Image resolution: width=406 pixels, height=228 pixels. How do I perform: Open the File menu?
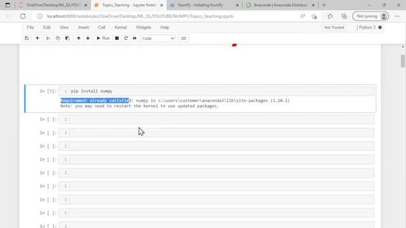click(30, 27)
